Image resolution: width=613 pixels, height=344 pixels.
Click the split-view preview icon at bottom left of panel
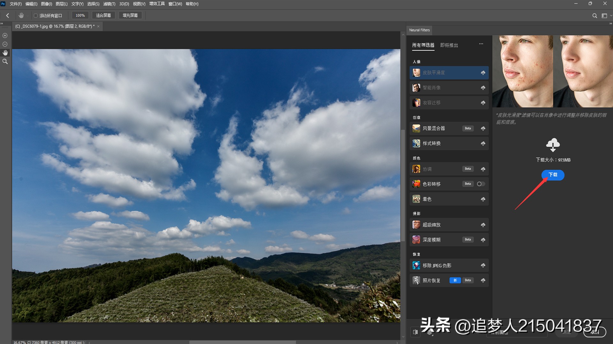click(x=415, y=332)
